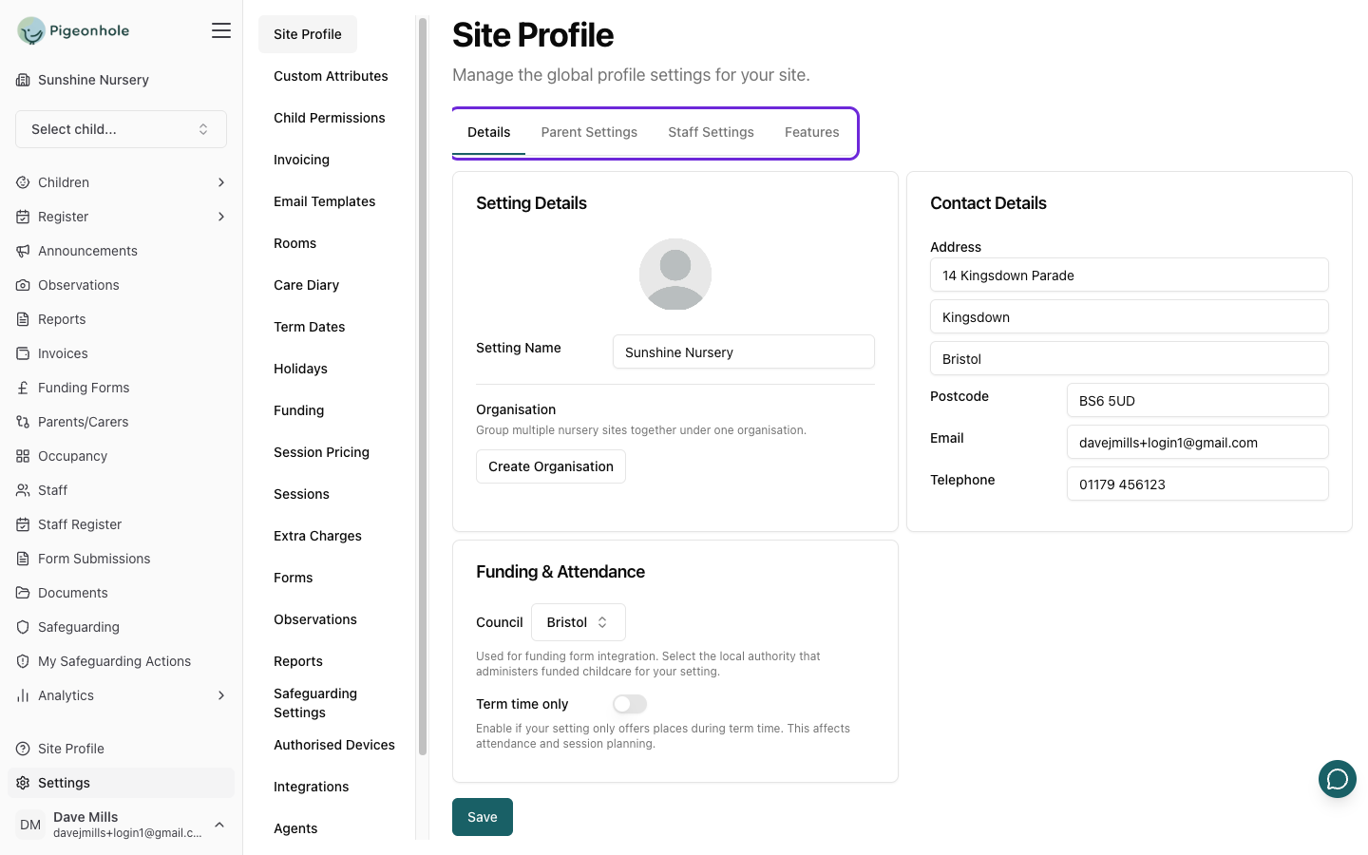Open Extra Charges settings
The image size is (1368, 855).
coord(317,536)
